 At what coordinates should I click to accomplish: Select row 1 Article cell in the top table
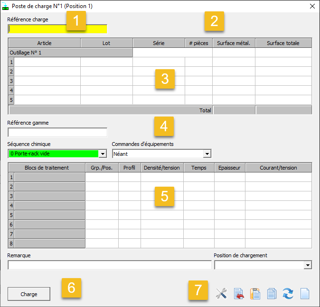(x=47, y=62)
